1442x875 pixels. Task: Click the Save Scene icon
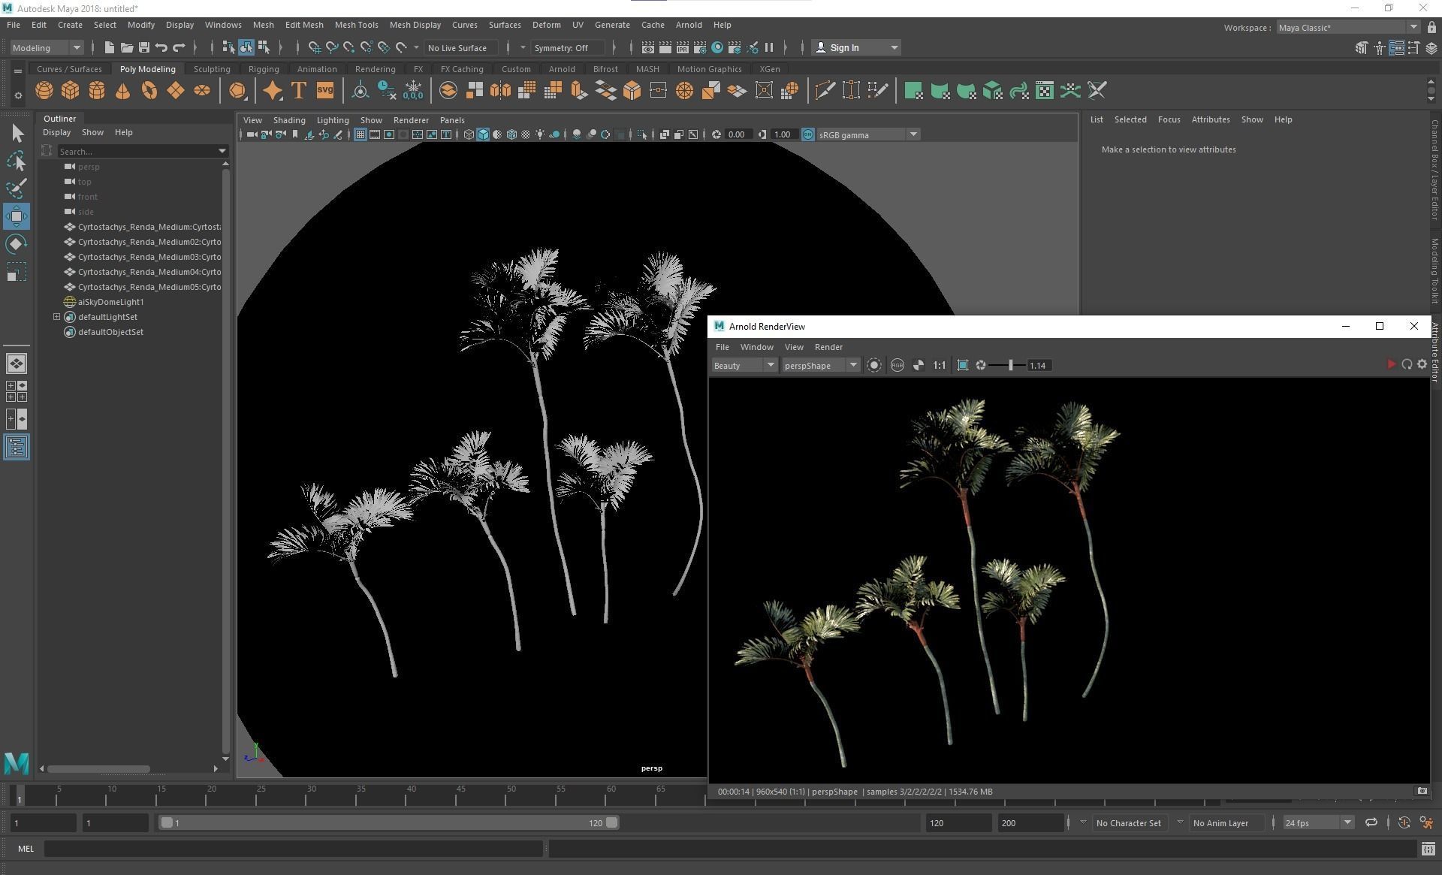click(143, 47)
